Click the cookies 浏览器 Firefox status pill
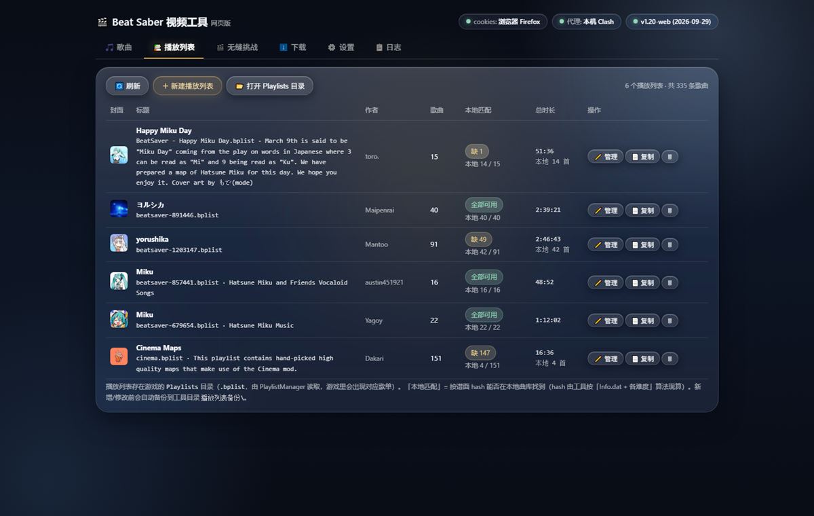The image size is (814, 516). pos(503,22)
